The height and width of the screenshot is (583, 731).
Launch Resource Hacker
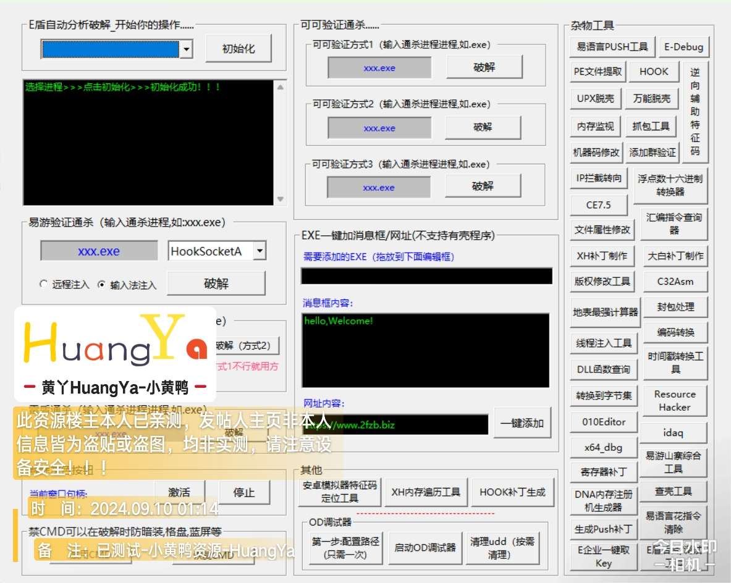pos(675,401)
